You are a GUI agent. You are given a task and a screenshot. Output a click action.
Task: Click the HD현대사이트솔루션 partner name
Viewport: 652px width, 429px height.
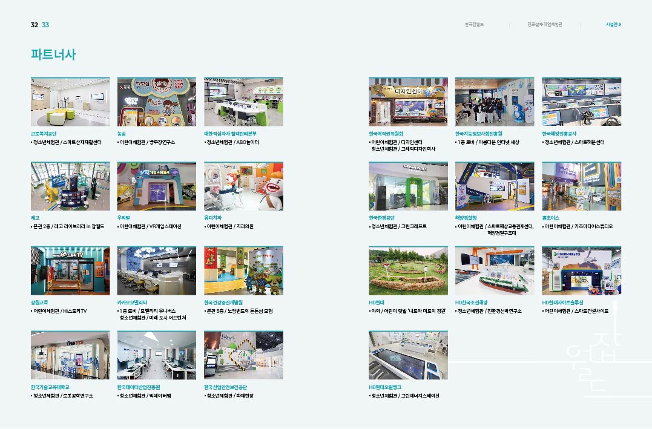tap(562, 303)
